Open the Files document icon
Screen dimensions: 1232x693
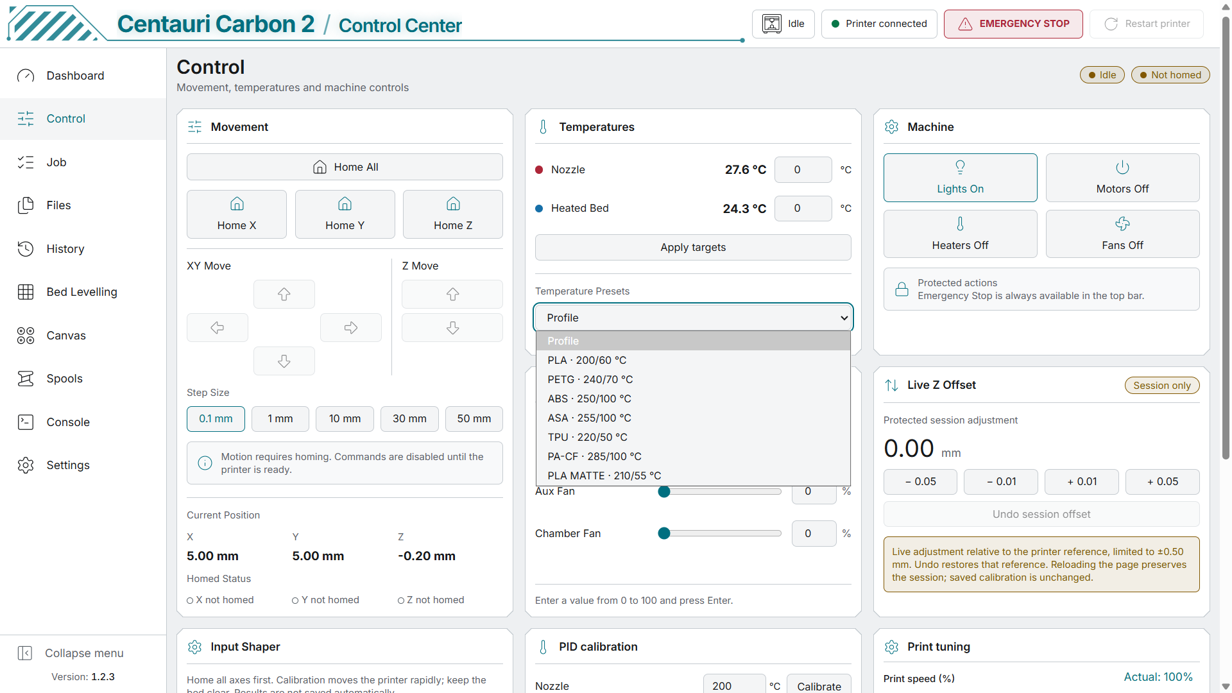26,205
